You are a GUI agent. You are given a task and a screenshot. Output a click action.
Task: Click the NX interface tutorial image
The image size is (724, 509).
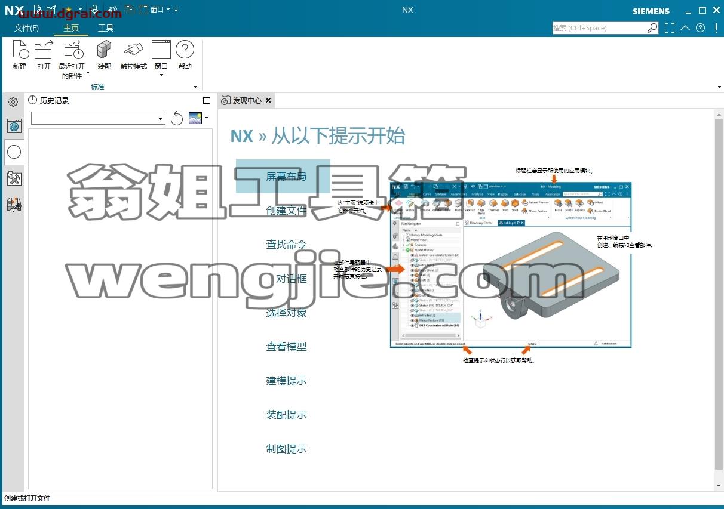pyautogui.click(x=511, y=264)
